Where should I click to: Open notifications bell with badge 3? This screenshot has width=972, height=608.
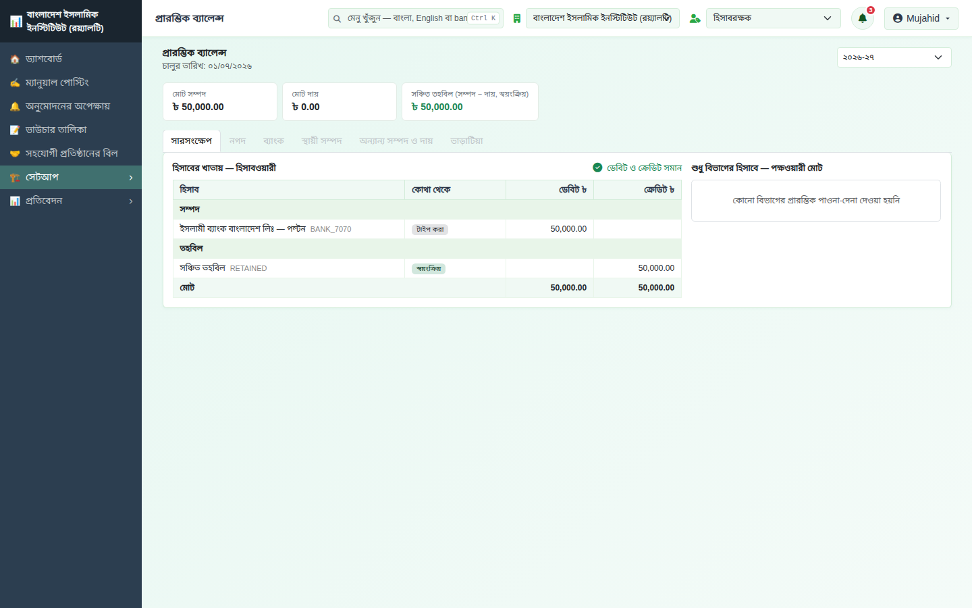(x=863, y=18)
